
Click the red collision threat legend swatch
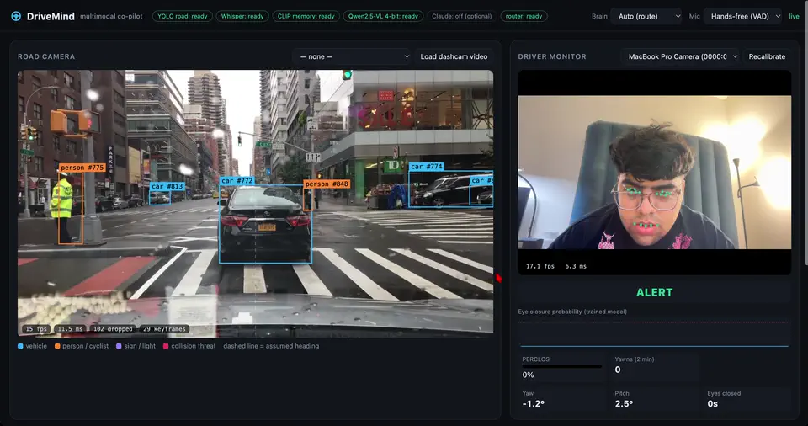pyautogui.click(x=166, y=346)
